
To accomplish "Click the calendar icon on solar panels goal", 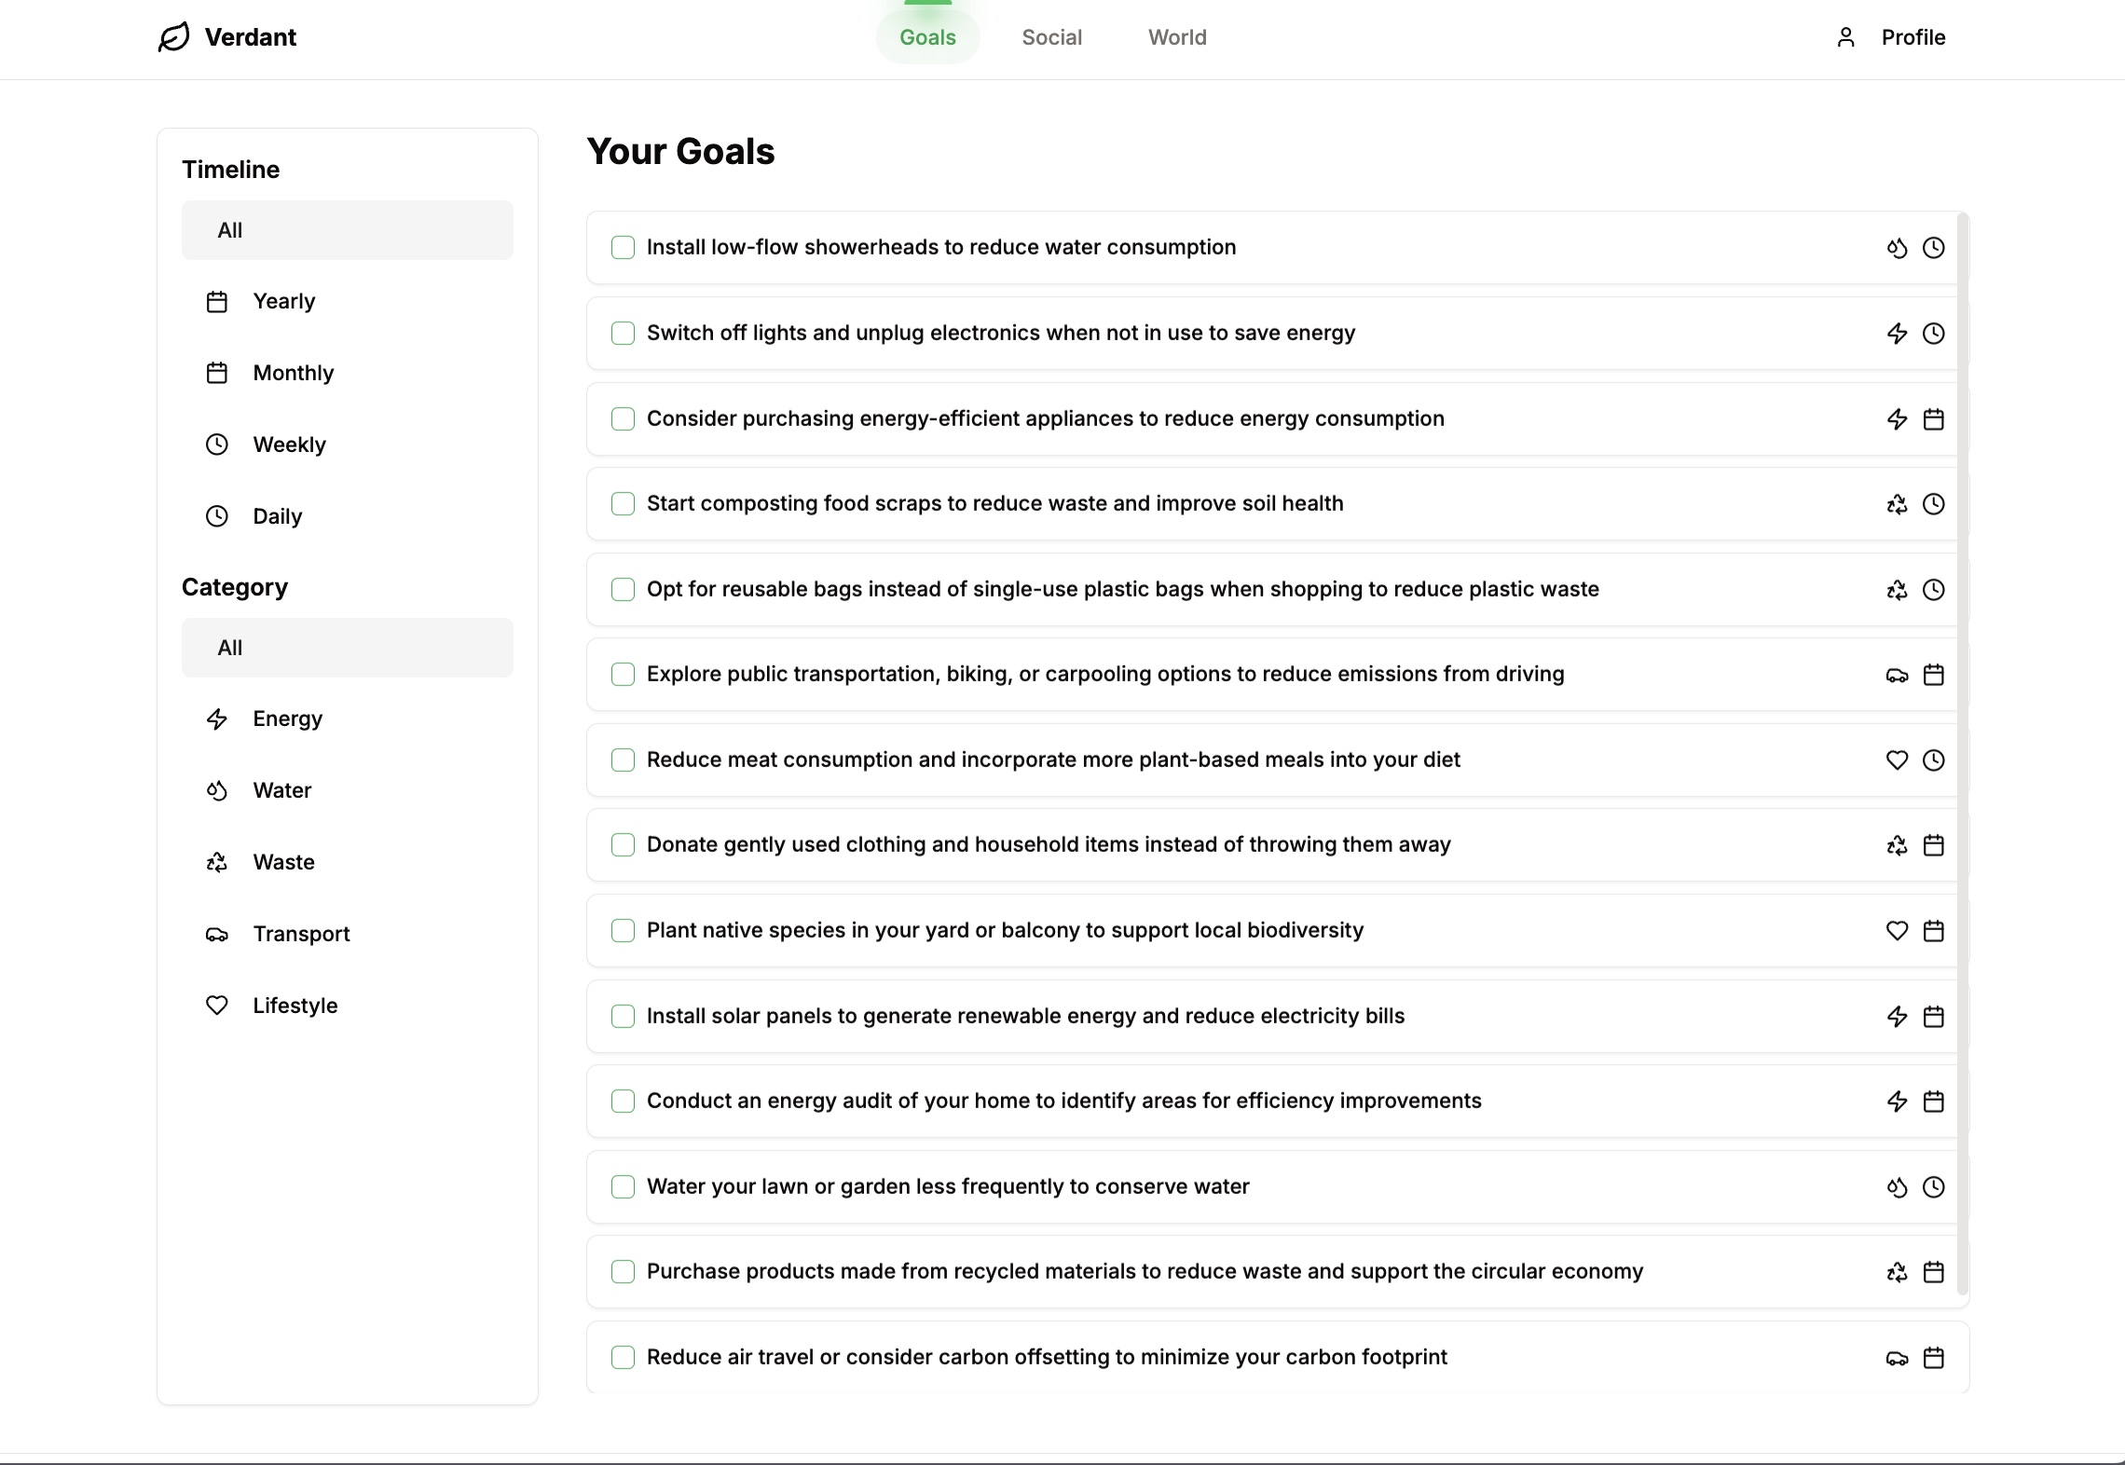I will pyautogui.click(x=1934, y=1017).
